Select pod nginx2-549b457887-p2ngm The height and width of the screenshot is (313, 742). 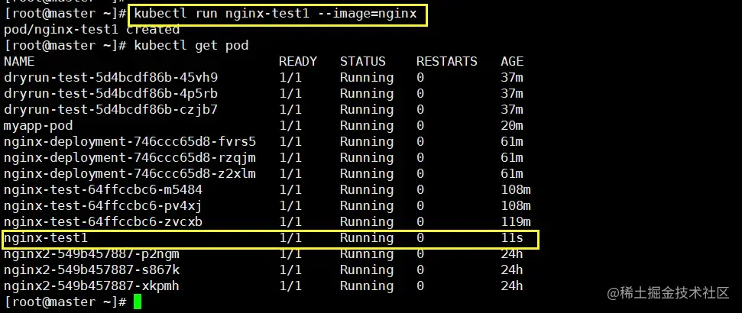[92, 254]
